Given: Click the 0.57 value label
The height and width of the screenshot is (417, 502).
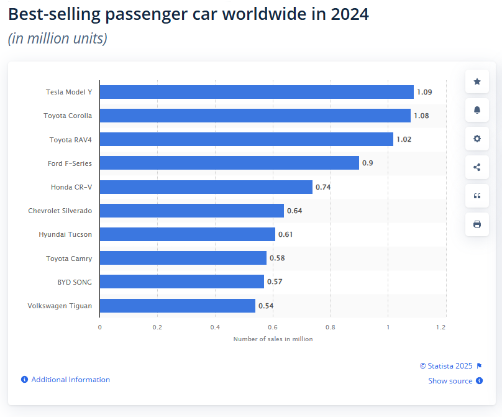Looking at the screenshot, I should pyautogui.click(x=275, y=282).
